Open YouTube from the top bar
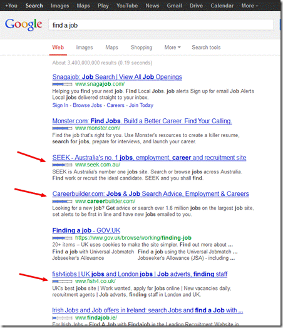The height and width of the screenshot is (328, 283). pos(127,6)
